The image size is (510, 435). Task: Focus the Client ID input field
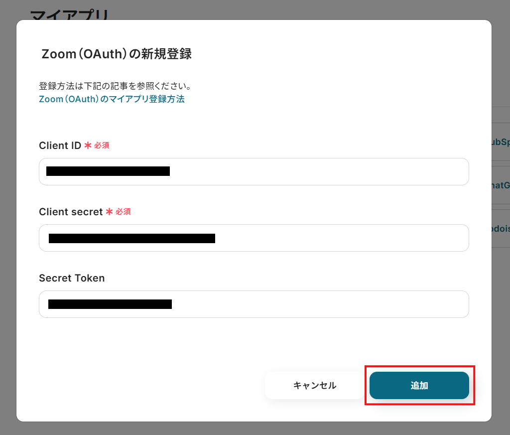point(254,171)
